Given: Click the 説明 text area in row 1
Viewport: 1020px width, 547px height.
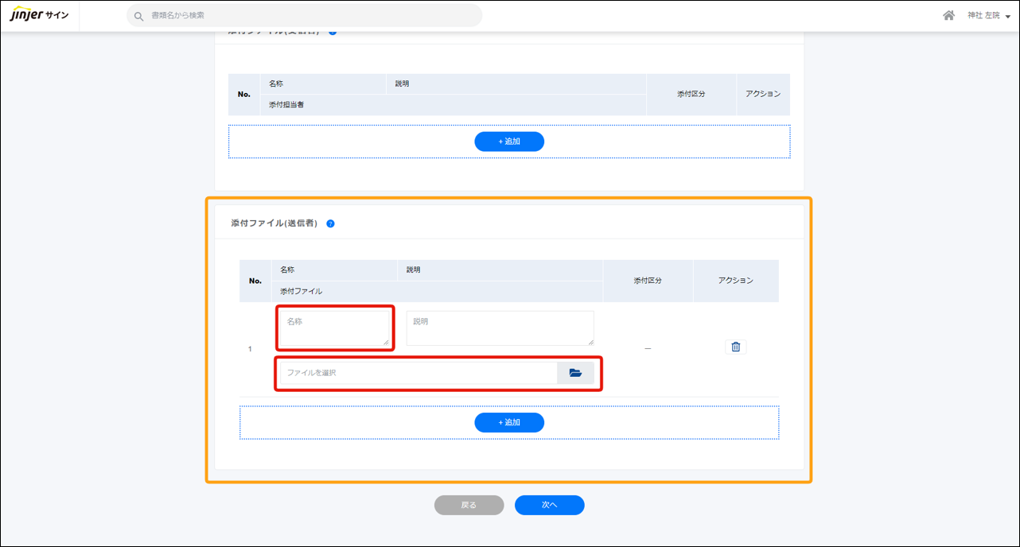Looking at the screenshot, I should (499, 328).
